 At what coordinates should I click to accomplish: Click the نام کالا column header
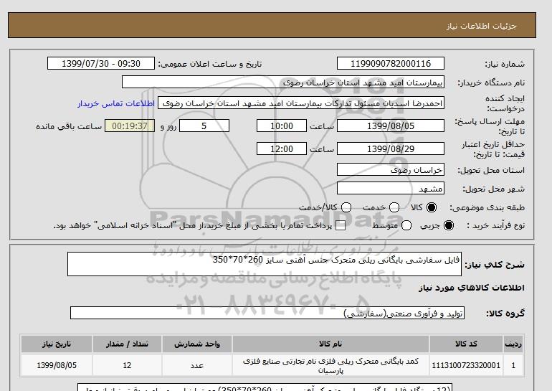(330, 344)
